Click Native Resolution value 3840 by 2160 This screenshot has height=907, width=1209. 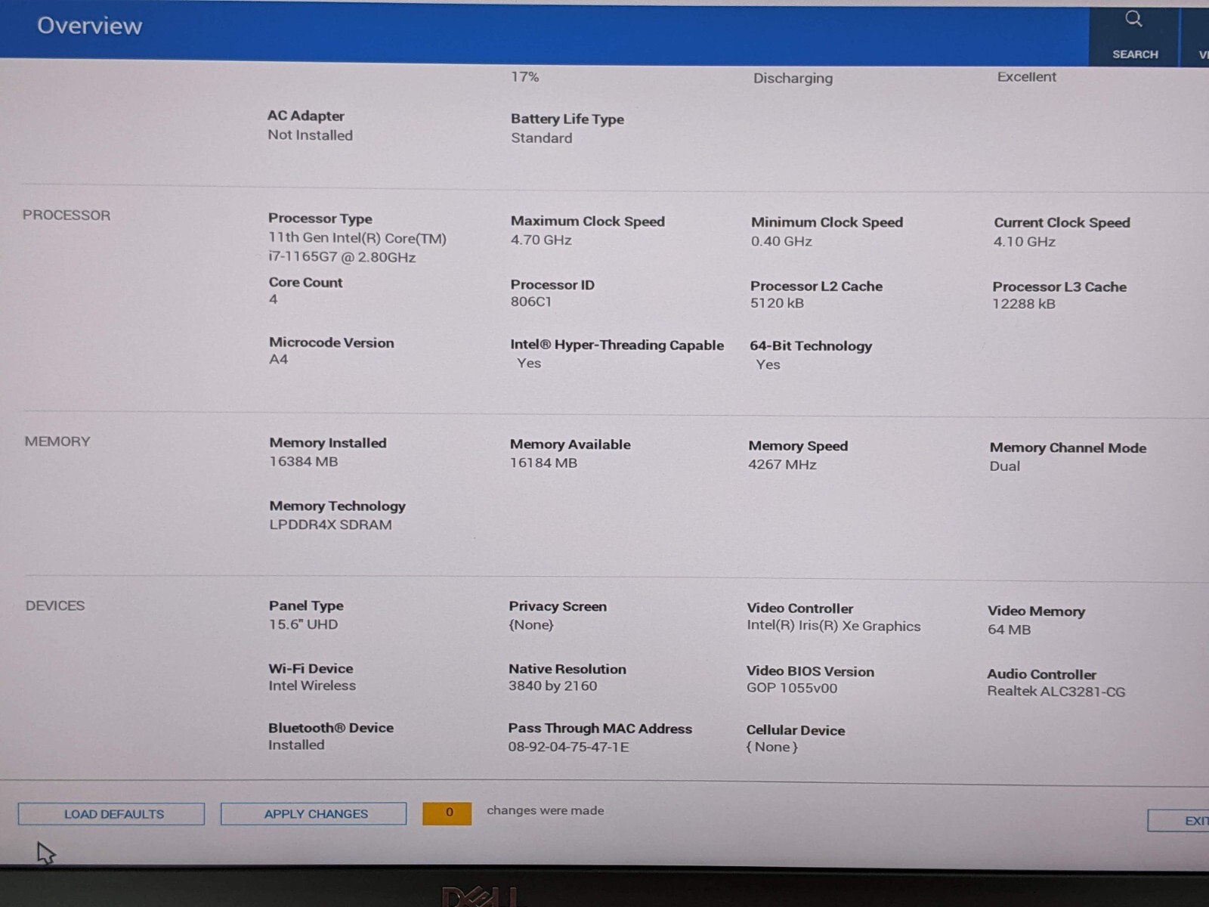tap(552, 686)
